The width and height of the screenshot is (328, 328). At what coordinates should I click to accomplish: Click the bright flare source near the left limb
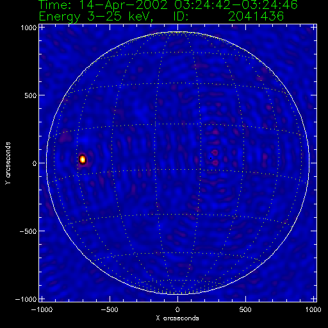[83, 160]
